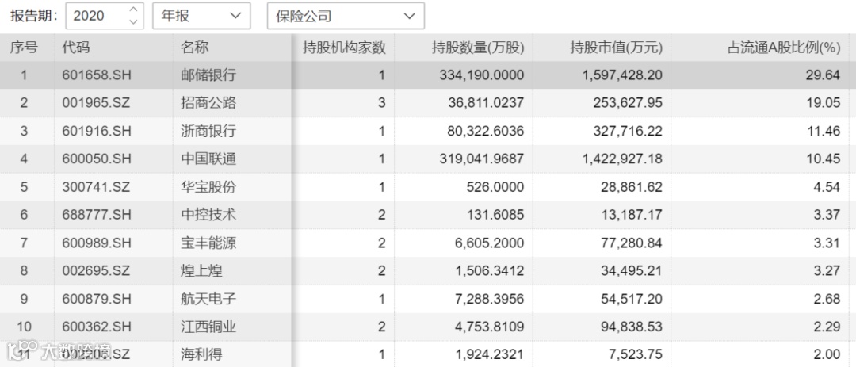The image size is (856, 367).
Task: Click holding quantity 319,041.9687
Action: (482, 159)
